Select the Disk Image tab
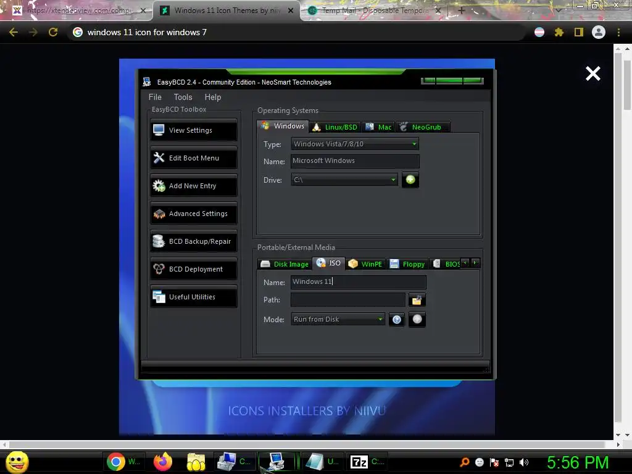Image resolution: width=632 pixels, height=474 pixels. [285, 264]
